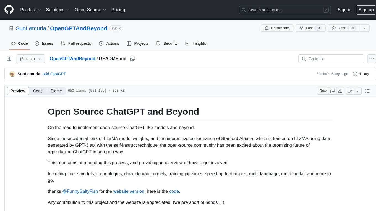Screen dimensions: 376x211
Task: Open the website version link
Action: point(129,191)
